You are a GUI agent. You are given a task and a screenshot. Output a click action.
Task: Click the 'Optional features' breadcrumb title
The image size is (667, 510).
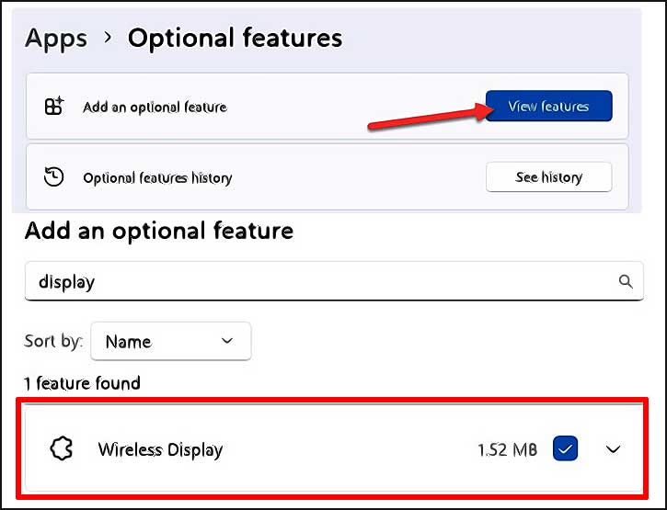(236, 39)
